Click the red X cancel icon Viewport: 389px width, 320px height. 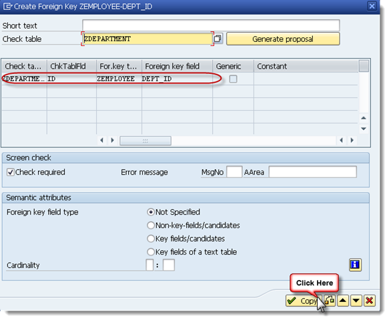(x=370, y=301)
